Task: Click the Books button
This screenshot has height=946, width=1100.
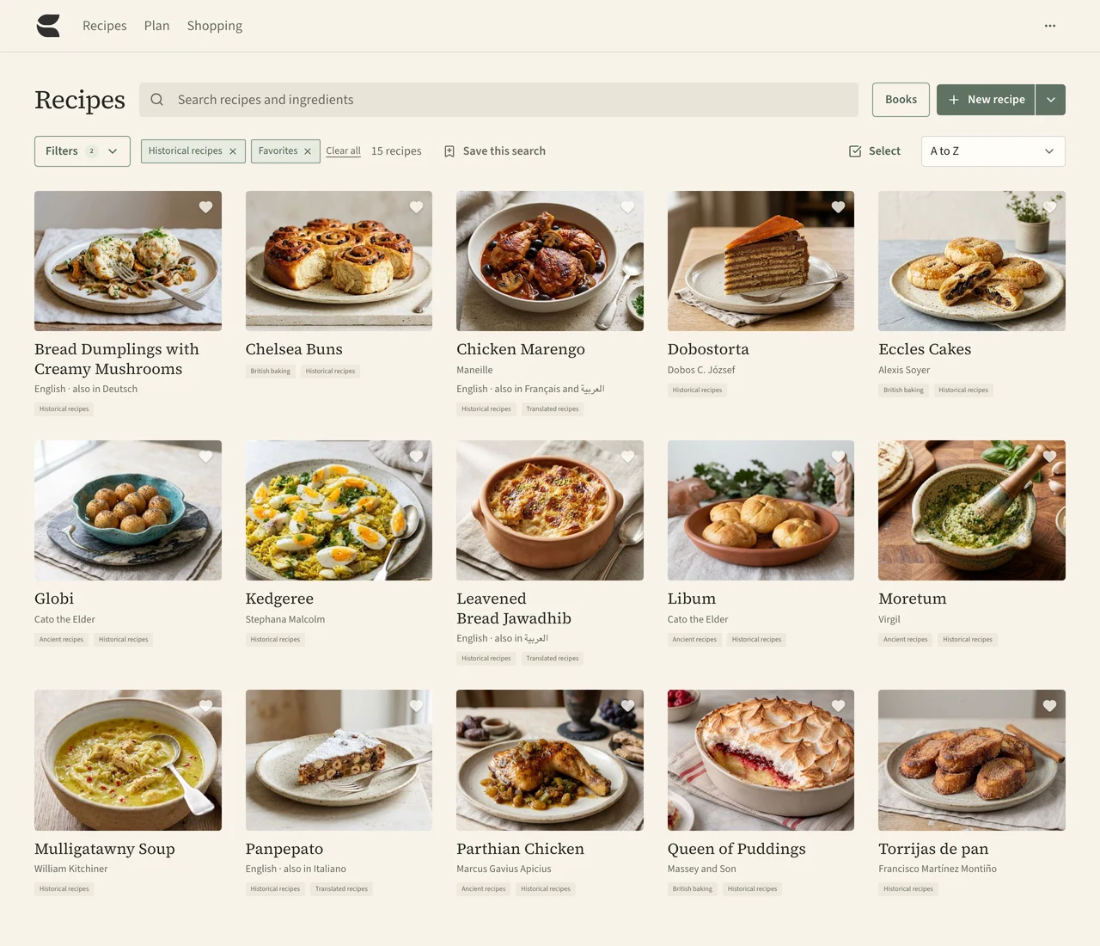Action: tap(901, 100)
